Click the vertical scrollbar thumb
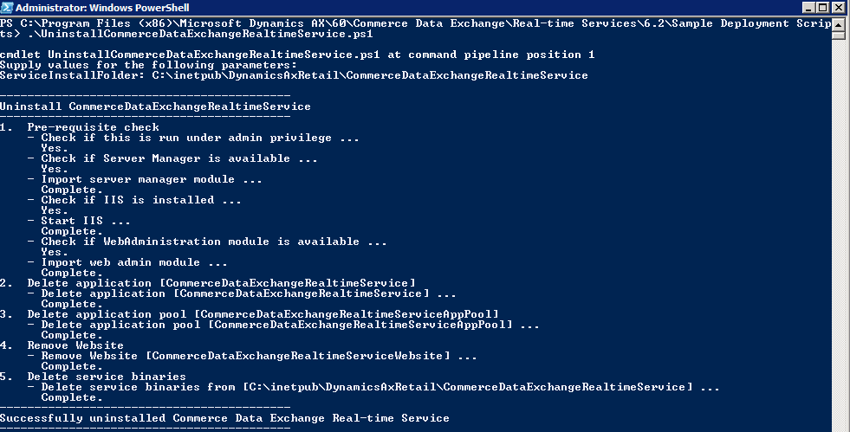 pyautogui.click(x=839, y=35)
